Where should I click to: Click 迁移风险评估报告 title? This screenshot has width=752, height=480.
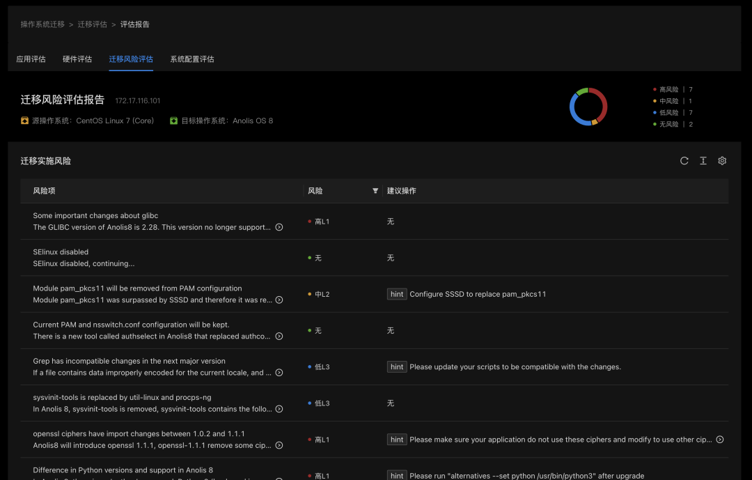pyautogui.click(x=63, y=100)
